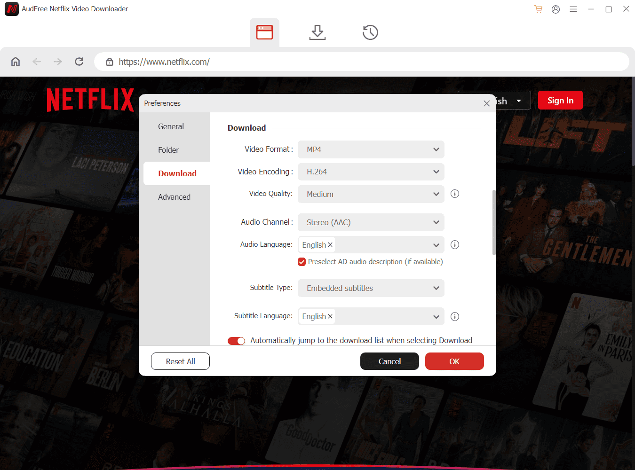This screenshot has height=470, width=635.
Task: Click the Netflix page scrollbar
Action: [x=633, y=121]
